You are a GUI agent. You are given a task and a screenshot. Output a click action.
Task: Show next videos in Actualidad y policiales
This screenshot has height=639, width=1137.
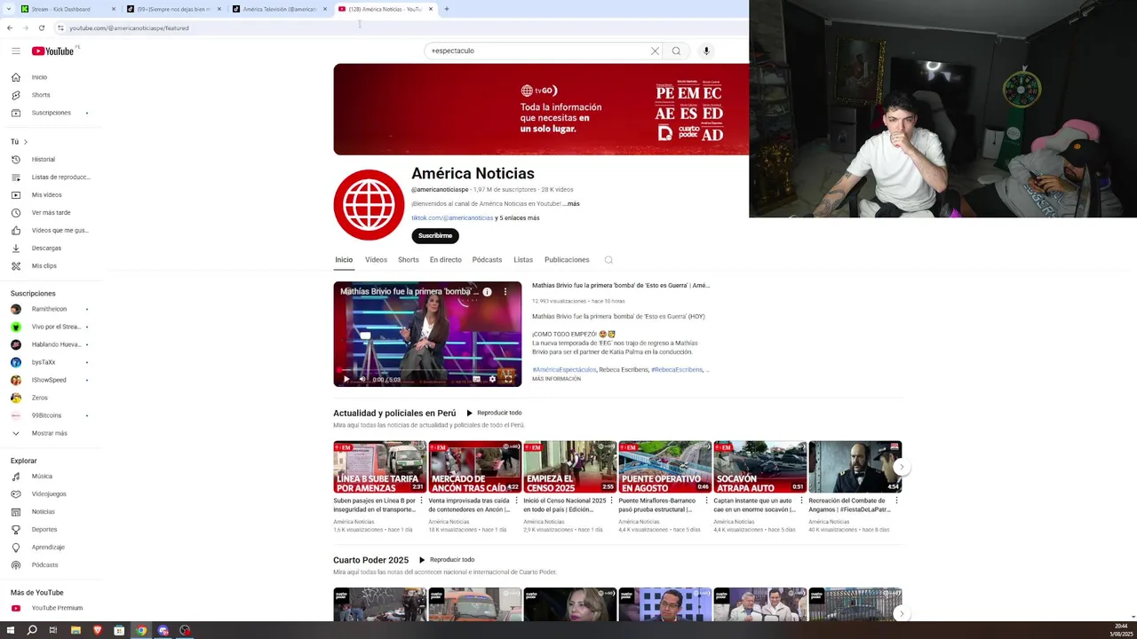902,467
